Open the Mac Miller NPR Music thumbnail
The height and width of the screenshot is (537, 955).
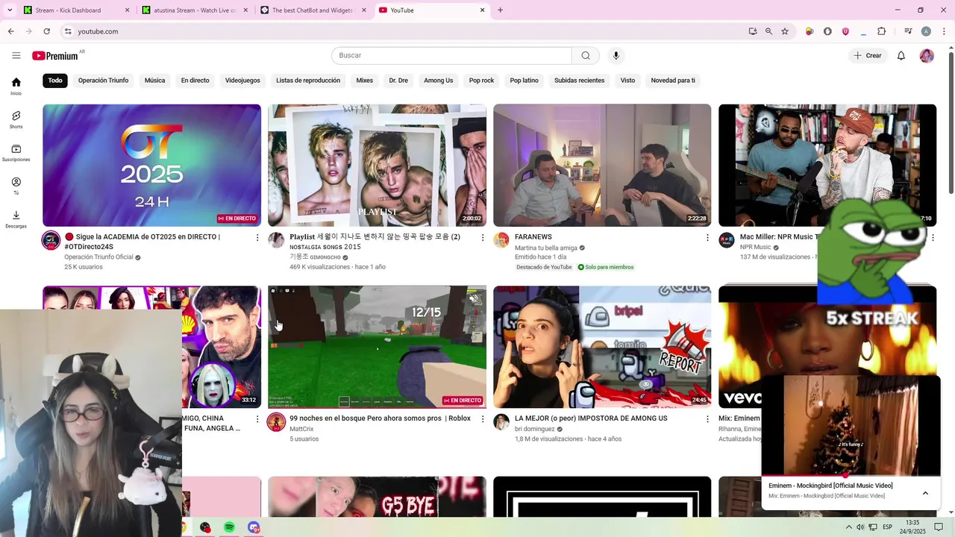827,165
